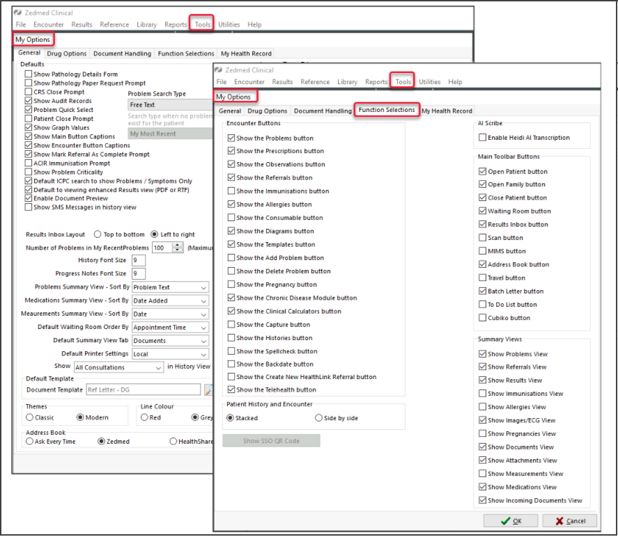Open Encounter menu in back window
The image size is (618, 537).
click(x=49, y=24)
